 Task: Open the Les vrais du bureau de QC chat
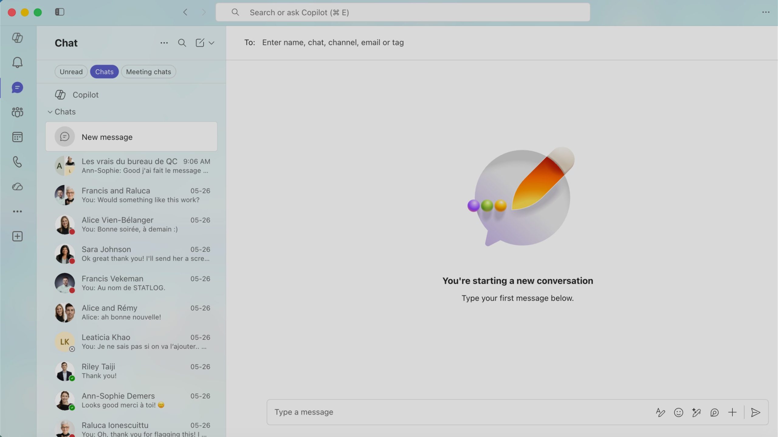click(x=131, y=166)
